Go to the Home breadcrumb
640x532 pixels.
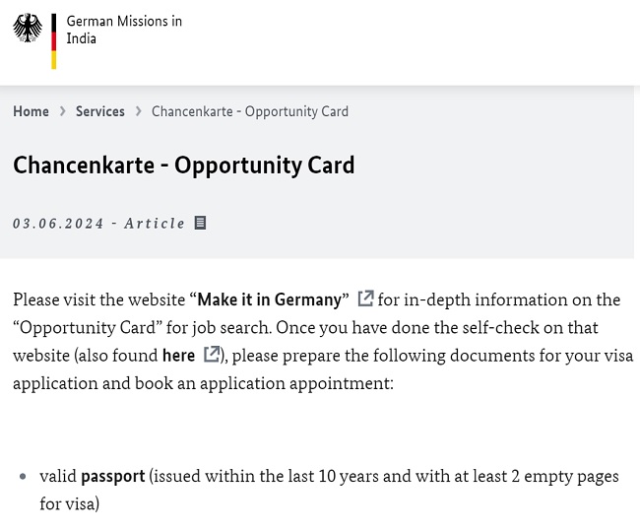point(31,111)
